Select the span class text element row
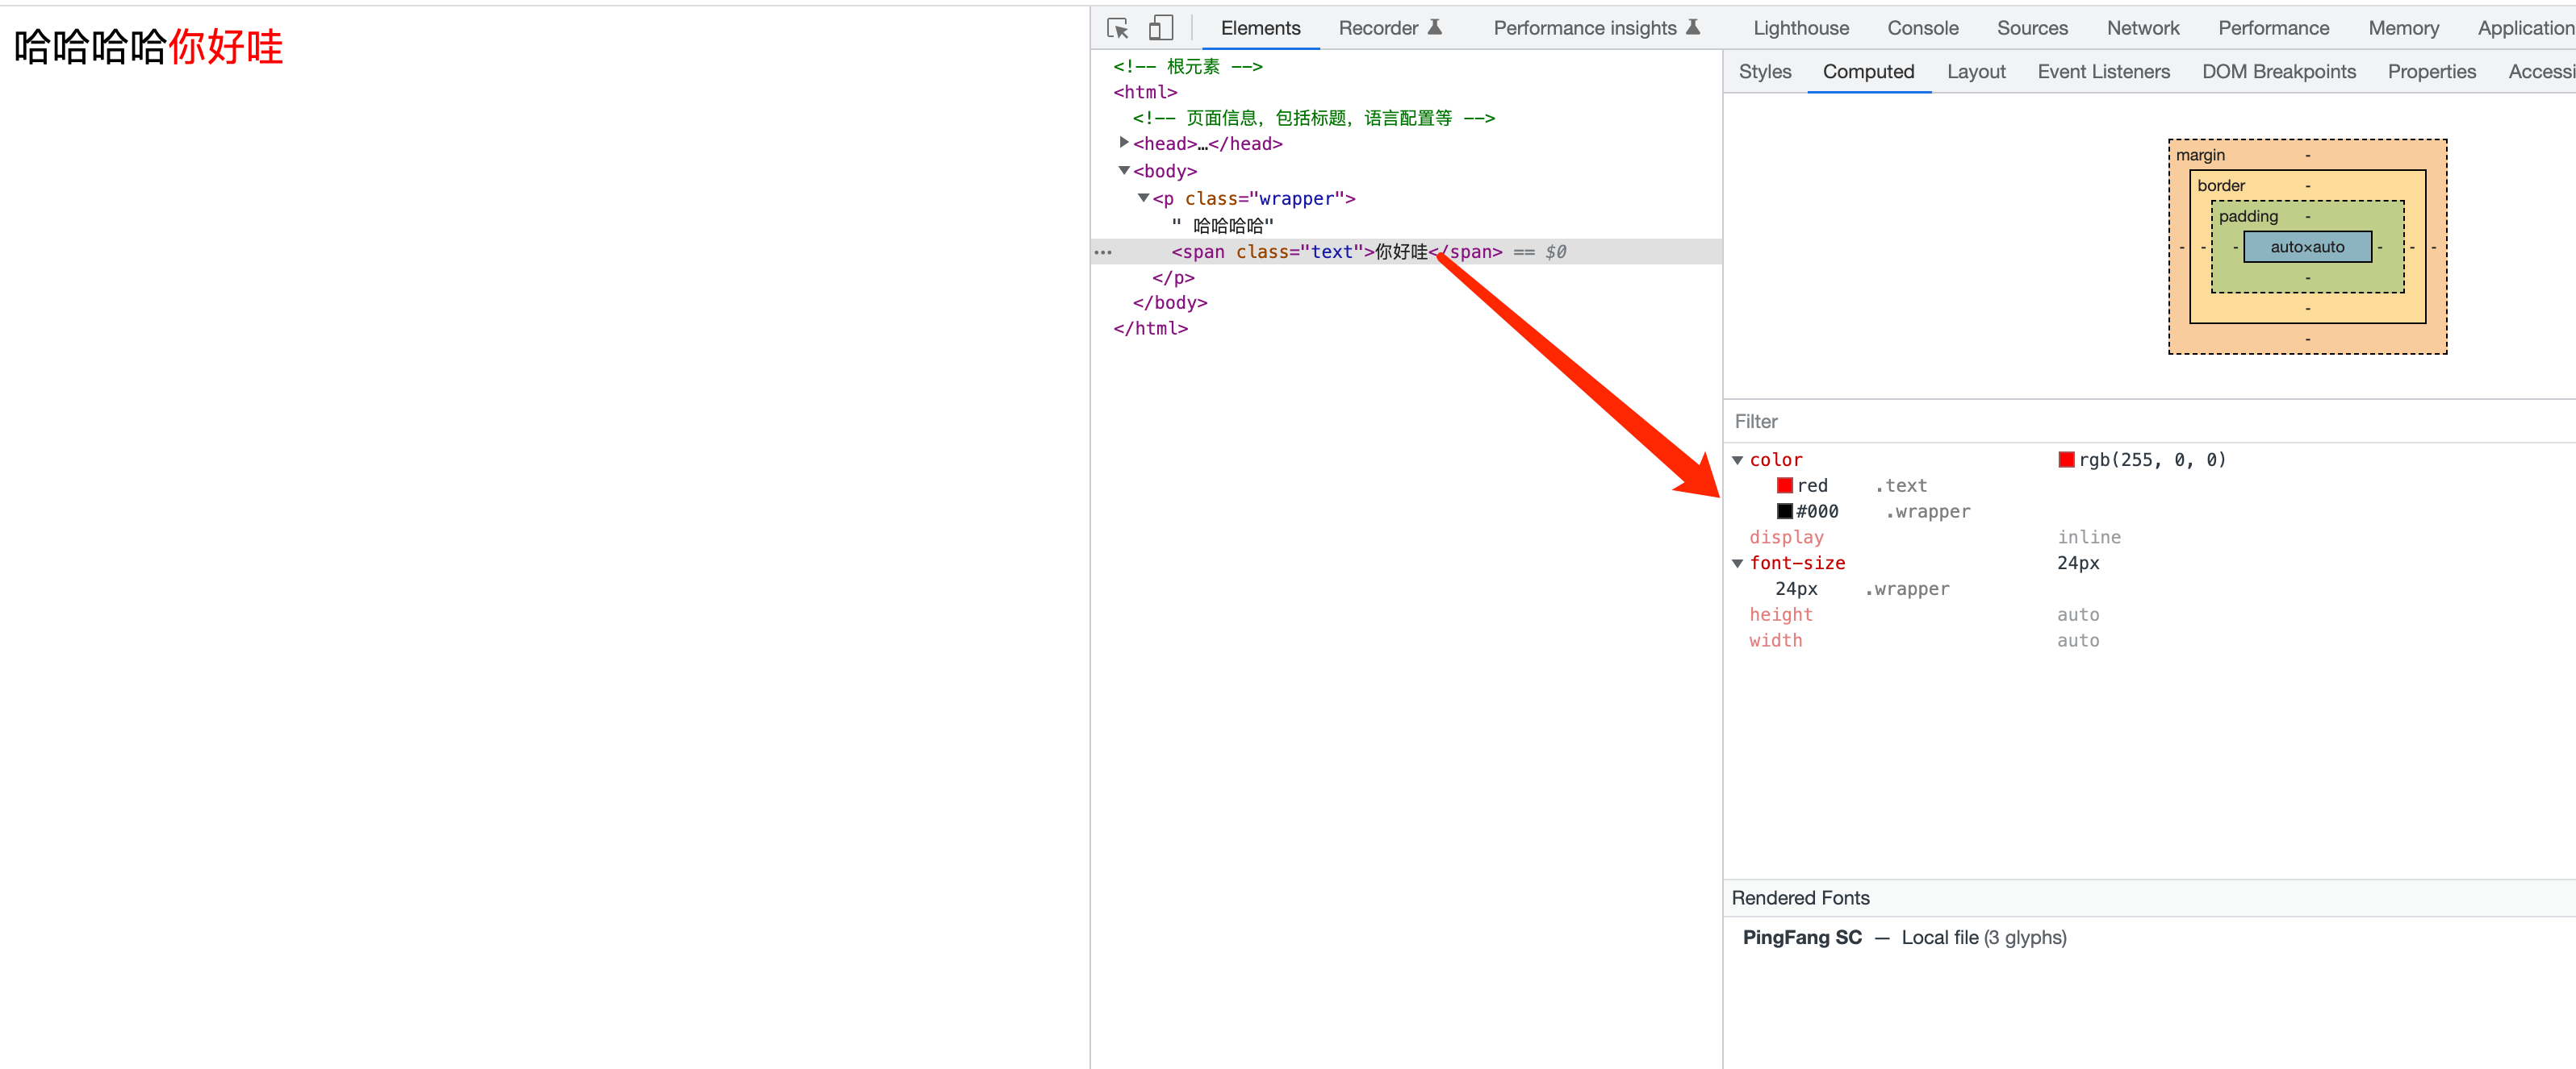 1406,252
